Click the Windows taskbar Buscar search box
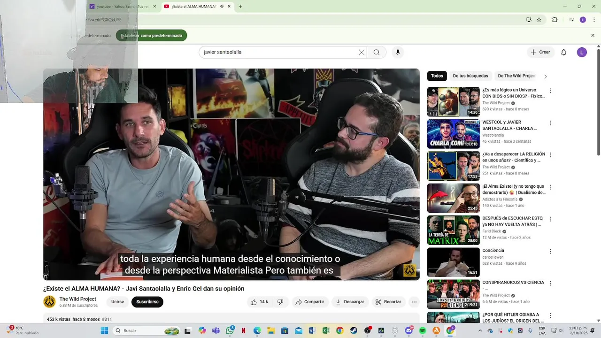Viewport: 601px width, 338px height. (146, 330)
